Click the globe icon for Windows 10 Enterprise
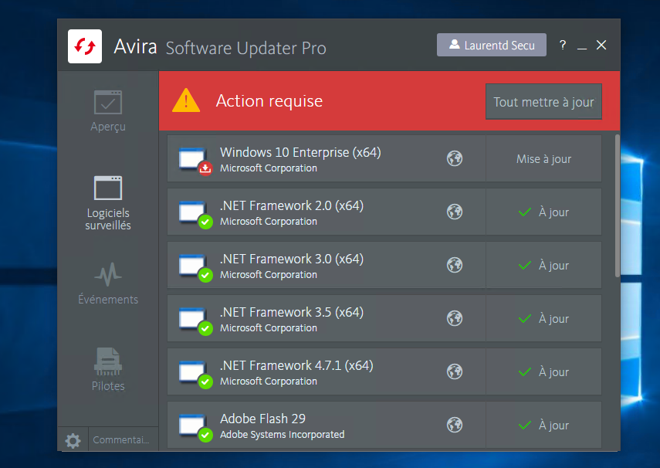Image resolution: width=660 pixels, height=468 pixels. coord(455,158)
